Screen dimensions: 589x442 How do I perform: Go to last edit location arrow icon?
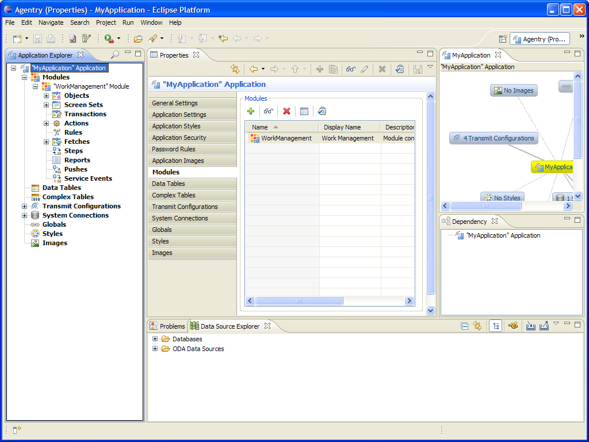click(x=223, y=39)
